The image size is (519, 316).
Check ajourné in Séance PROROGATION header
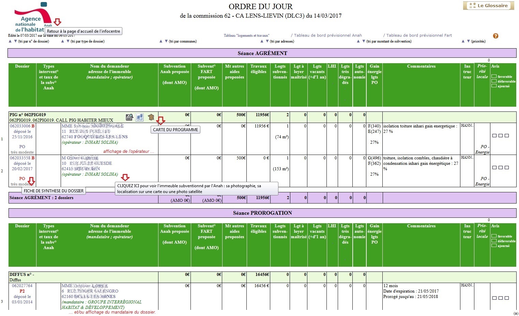(x=494, y=246)
